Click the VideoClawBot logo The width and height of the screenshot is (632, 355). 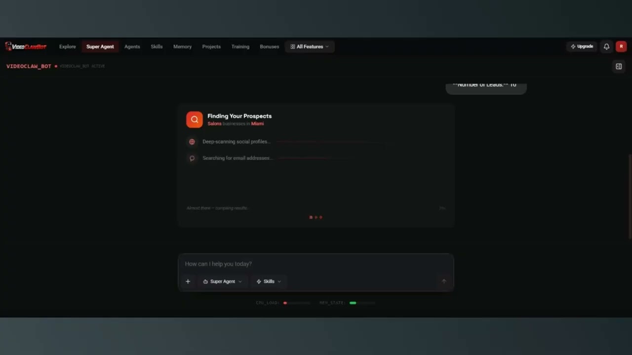[x=26, y=46]
